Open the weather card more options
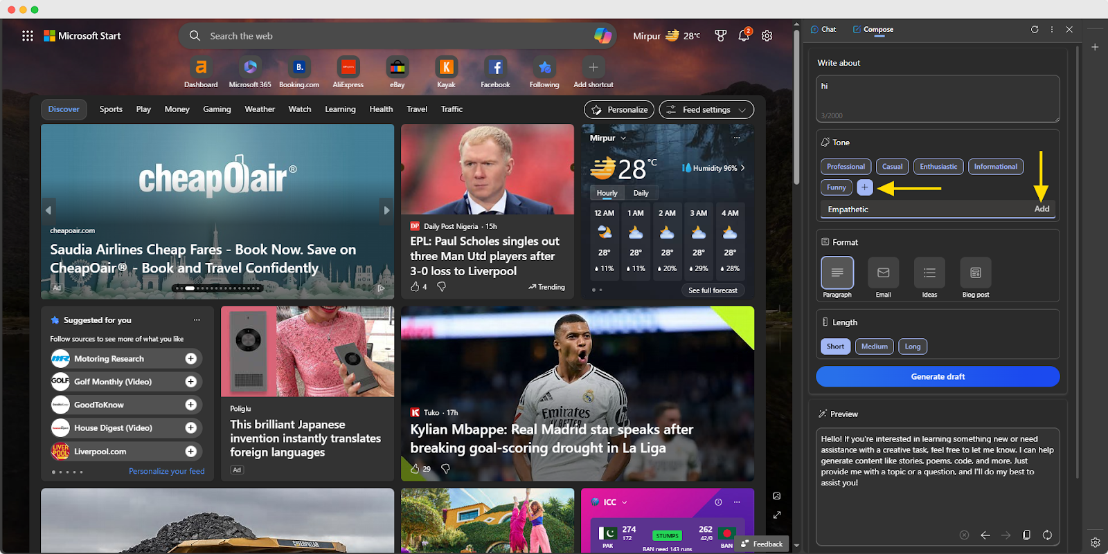Image resolution: width=1108 pixels, height=554 pixels. point(737,138)
